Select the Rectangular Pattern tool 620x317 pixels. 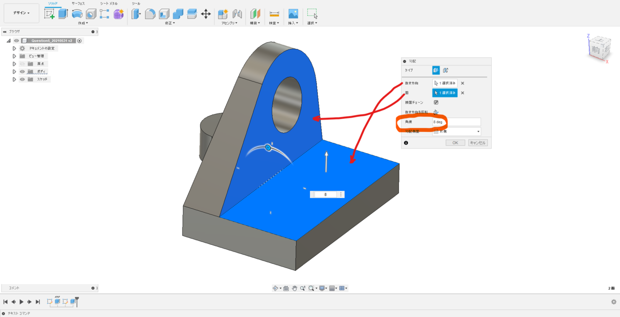(x=104, y=14)
